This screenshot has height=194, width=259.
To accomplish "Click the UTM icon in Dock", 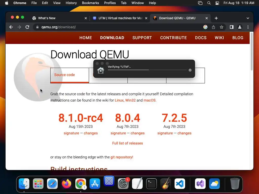I will coord(109,181).
